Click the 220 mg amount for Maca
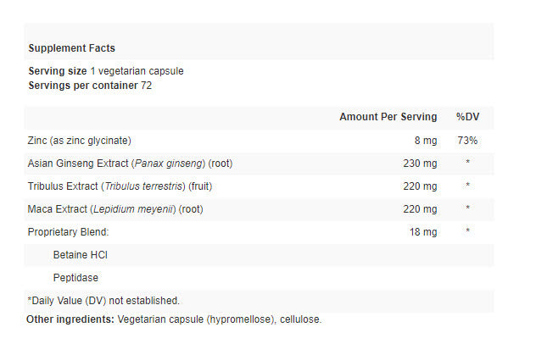 tap(420, 208)
